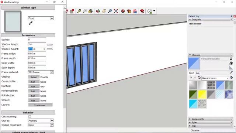The height and width of the screenshot is (133, 236).
Task: Open Extension Warehouse icon in toolbar
Action: 129,11
